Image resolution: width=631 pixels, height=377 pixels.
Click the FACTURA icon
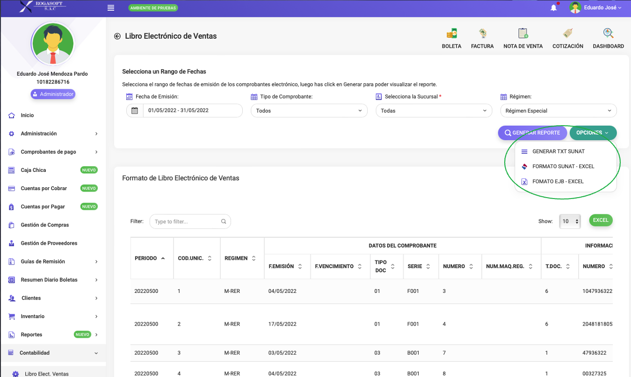[x=482, y=37]
